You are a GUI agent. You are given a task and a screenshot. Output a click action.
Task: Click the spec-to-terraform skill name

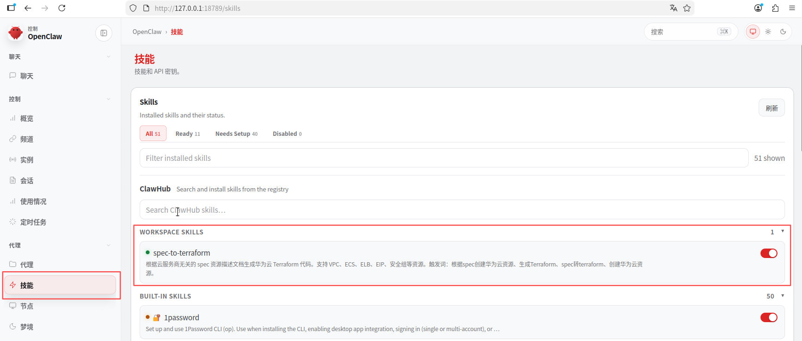(x=182, y=253)
